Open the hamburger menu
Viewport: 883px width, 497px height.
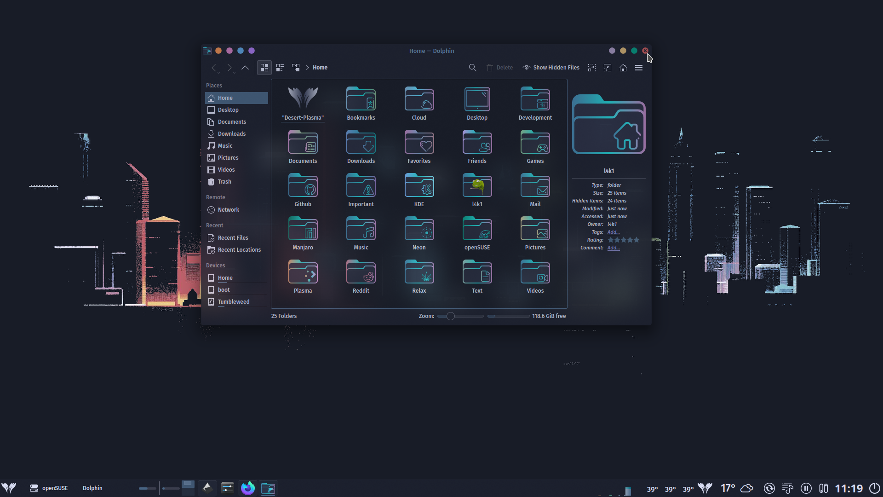click(639, 68)
